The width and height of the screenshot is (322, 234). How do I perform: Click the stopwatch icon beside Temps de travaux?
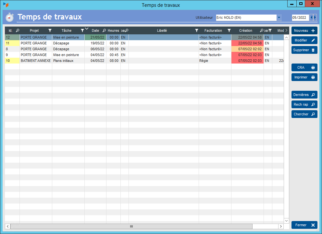[x=10, y=18]
